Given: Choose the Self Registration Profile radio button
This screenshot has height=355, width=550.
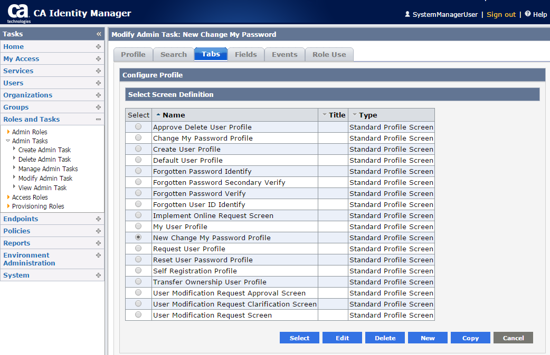Looking at the screenshot, I should [x=138, y=271].
